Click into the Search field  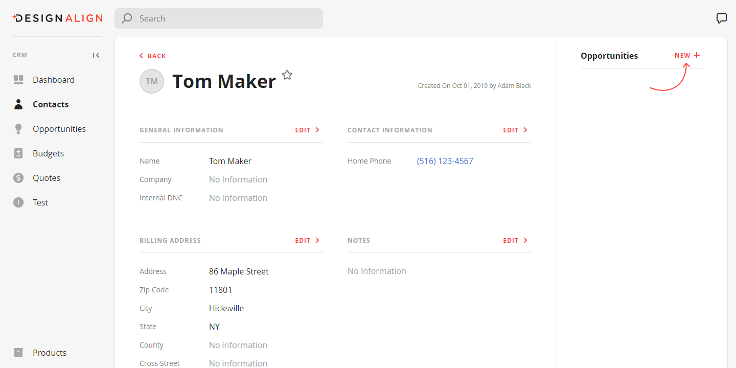click(x=219, y=18)
